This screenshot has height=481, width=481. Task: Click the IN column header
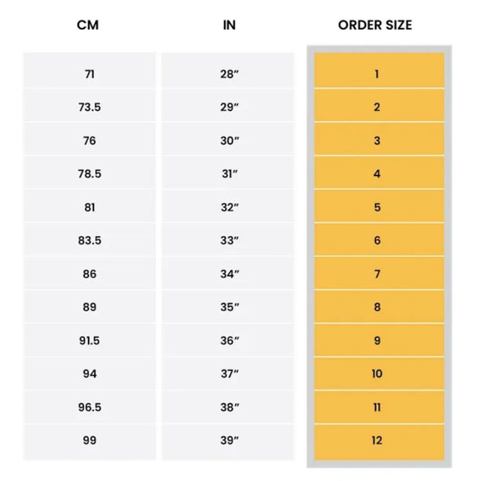229,25
